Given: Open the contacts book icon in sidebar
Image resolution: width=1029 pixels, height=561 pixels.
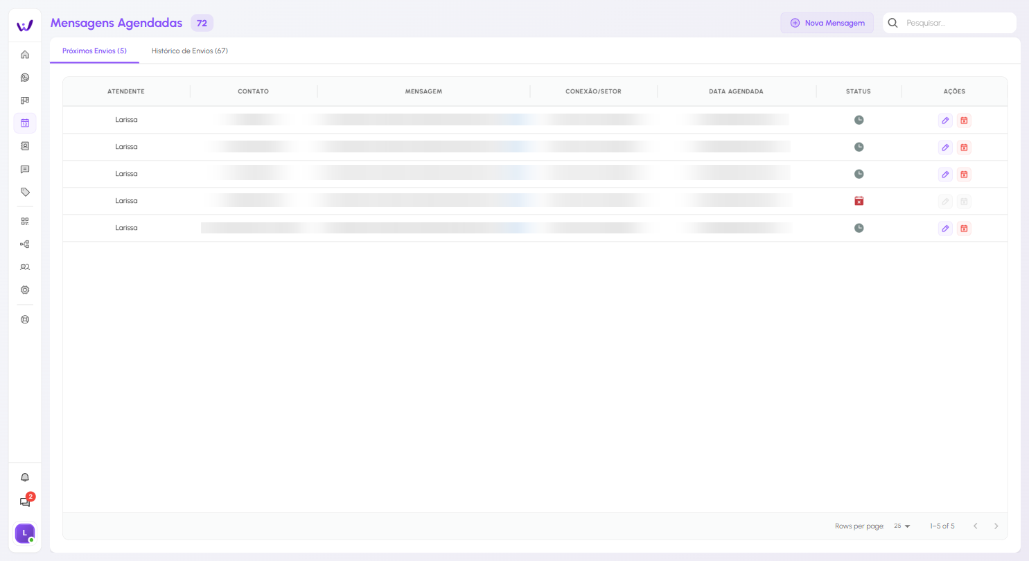Looking at the screenshot, I should [25, 146].
